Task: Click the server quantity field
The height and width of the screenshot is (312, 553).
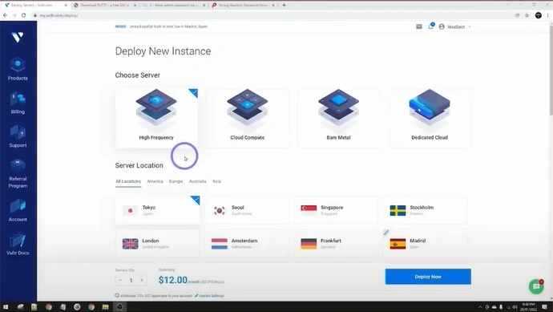Action: tap(131, 280)
